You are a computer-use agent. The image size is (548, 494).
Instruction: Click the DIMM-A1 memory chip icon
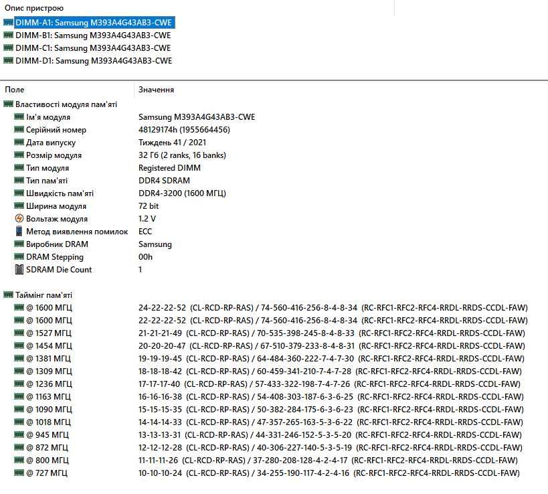[x=8, y=22]
